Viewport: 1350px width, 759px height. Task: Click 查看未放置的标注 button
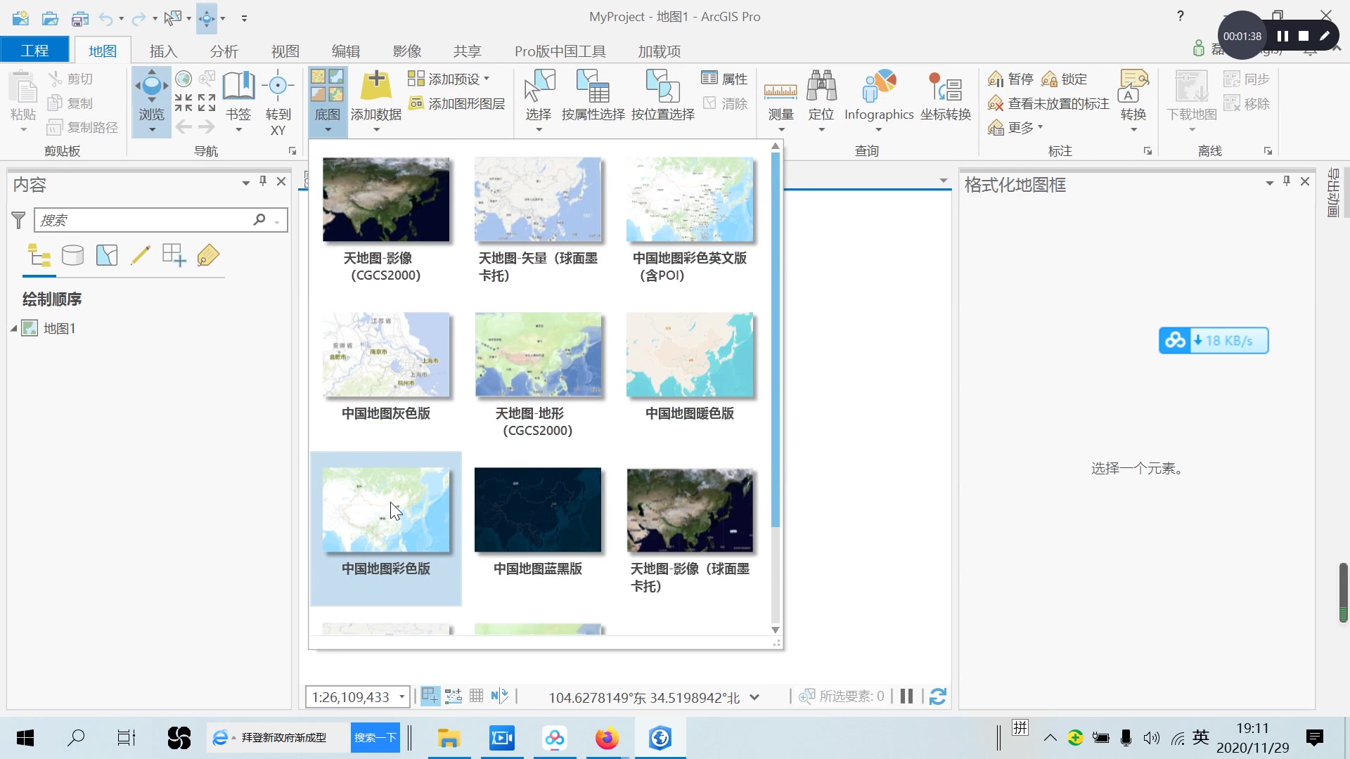point(1048,103)
